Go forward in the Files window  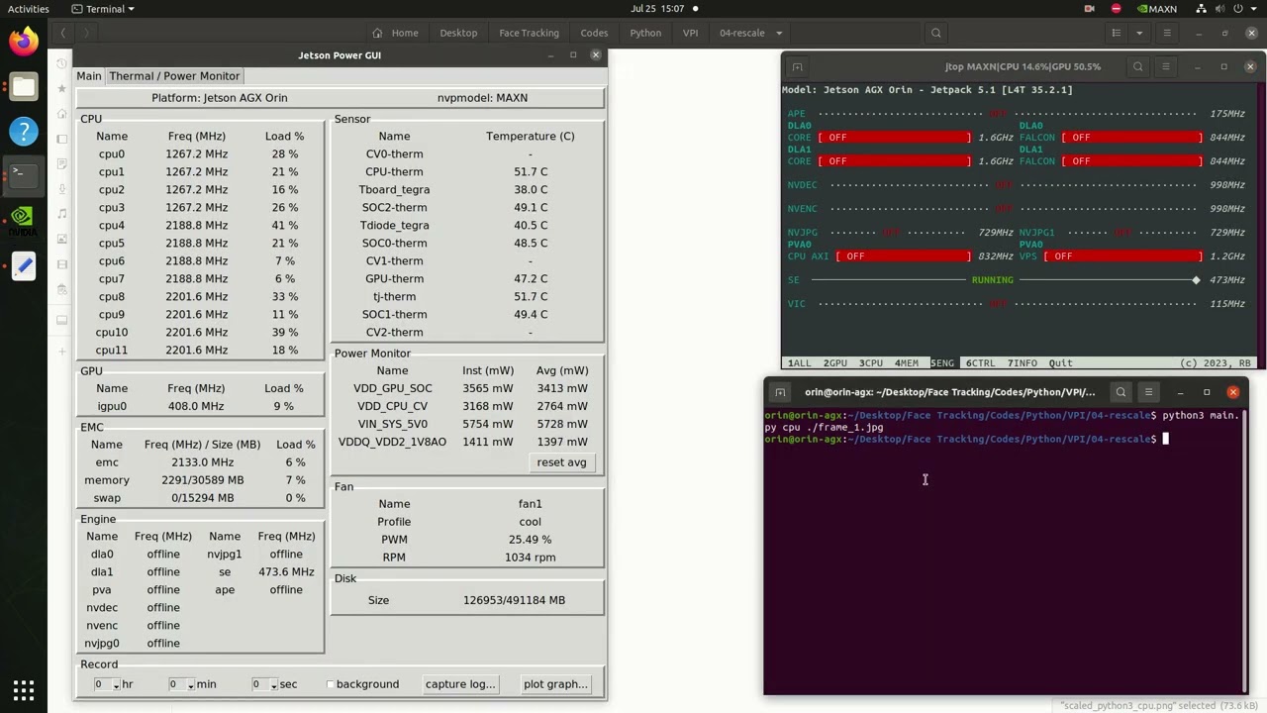pyautogui.click(x=86, y=33)
